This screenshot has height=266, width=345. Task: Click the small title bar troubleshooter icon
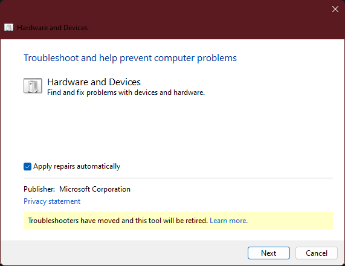click(9, 28)
